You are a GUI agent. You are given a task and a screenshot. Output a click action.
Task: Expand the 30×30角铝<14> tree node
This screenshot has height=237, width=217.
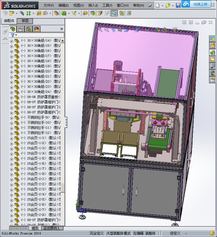(12, 41)
